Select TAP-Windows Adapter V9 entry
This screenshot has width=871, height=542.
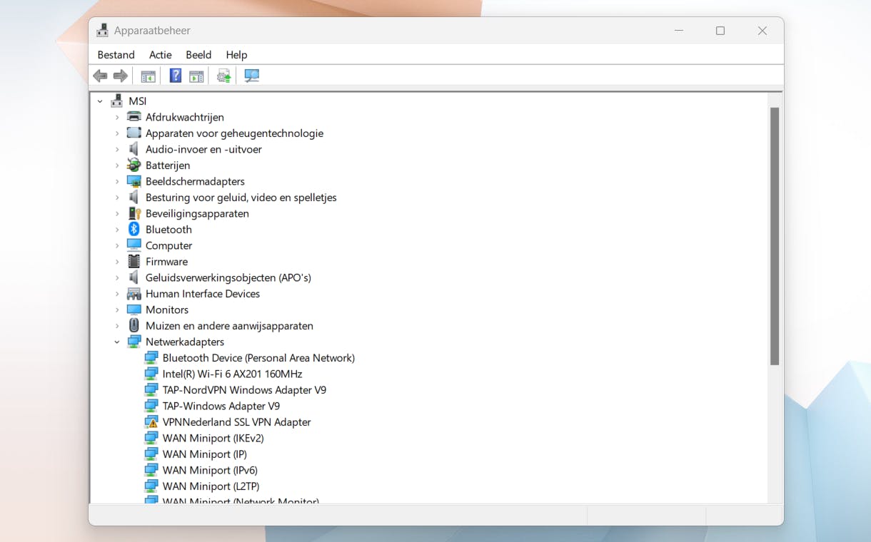coord(221,406)
